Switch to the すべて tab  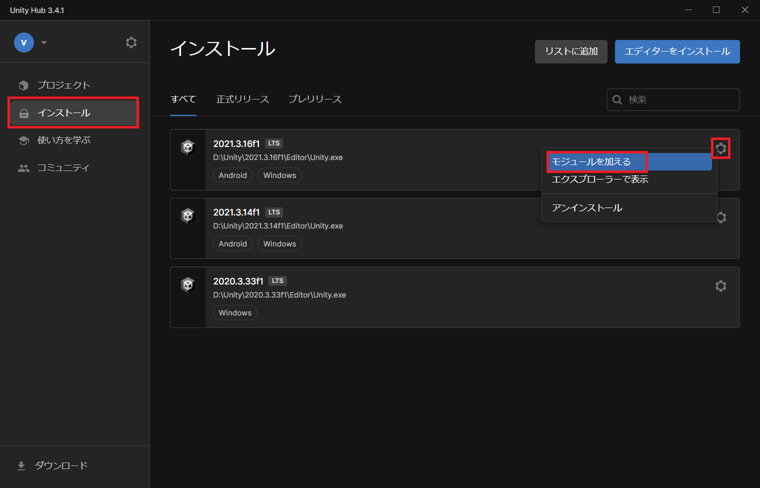point(183,99)
